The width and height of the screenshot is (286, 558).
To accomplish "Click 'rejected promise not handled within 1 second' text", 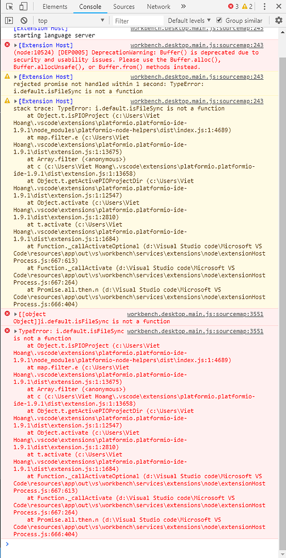I will 90,84.
